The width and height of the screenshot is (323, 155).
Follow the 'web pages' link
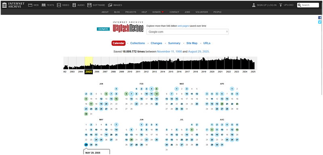click(x=183, y=26)
